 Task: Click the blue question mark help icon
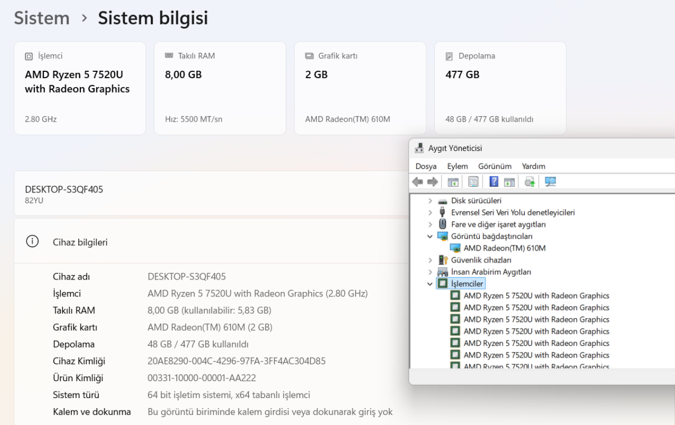494,182
